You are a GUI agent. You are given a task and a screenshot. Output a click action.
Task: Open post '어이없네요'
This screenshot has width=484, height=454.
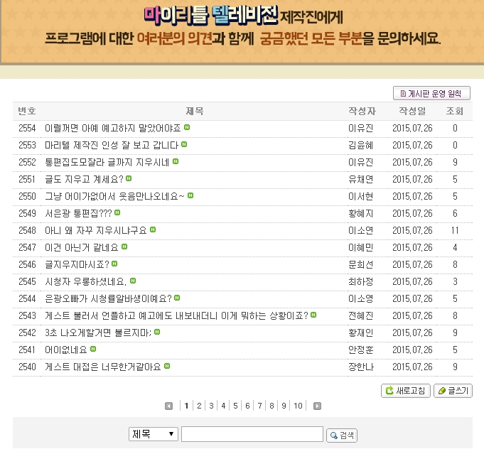coord(66,350)
